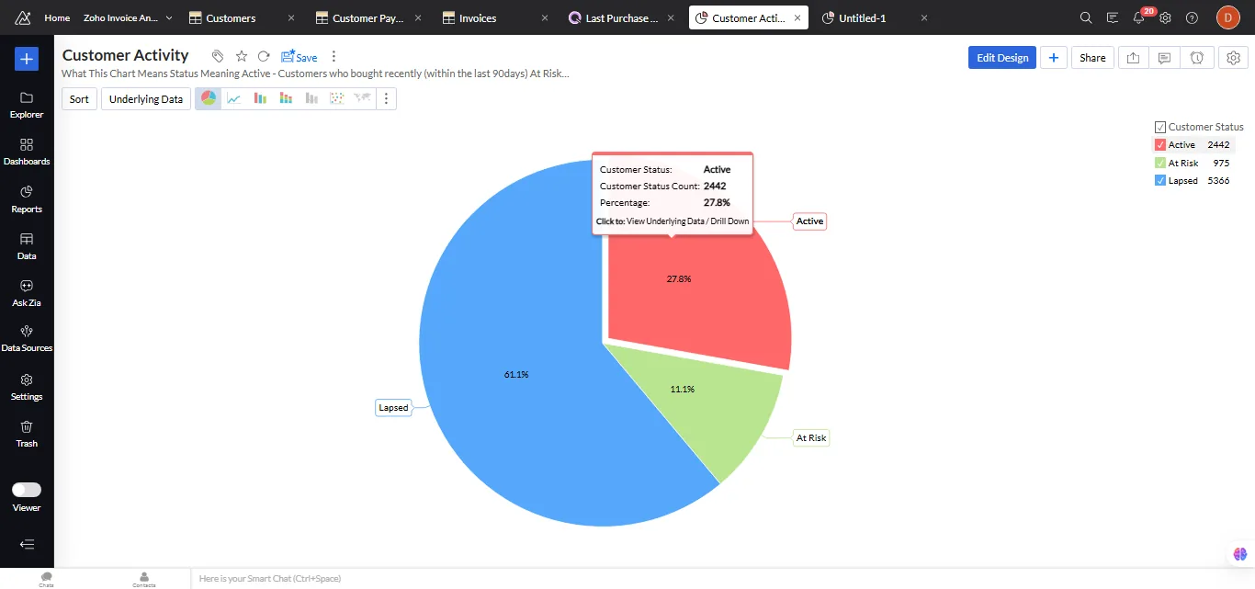1255x589 pixels.
Task: Open more options next to Save
Action: (334, 56)
